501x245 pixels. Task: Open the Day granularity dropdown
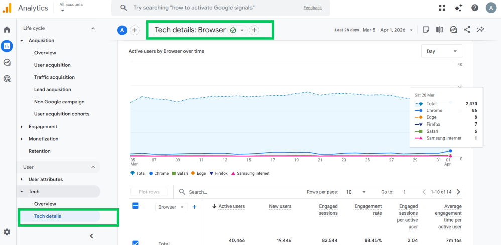click(x=442, y=51)
